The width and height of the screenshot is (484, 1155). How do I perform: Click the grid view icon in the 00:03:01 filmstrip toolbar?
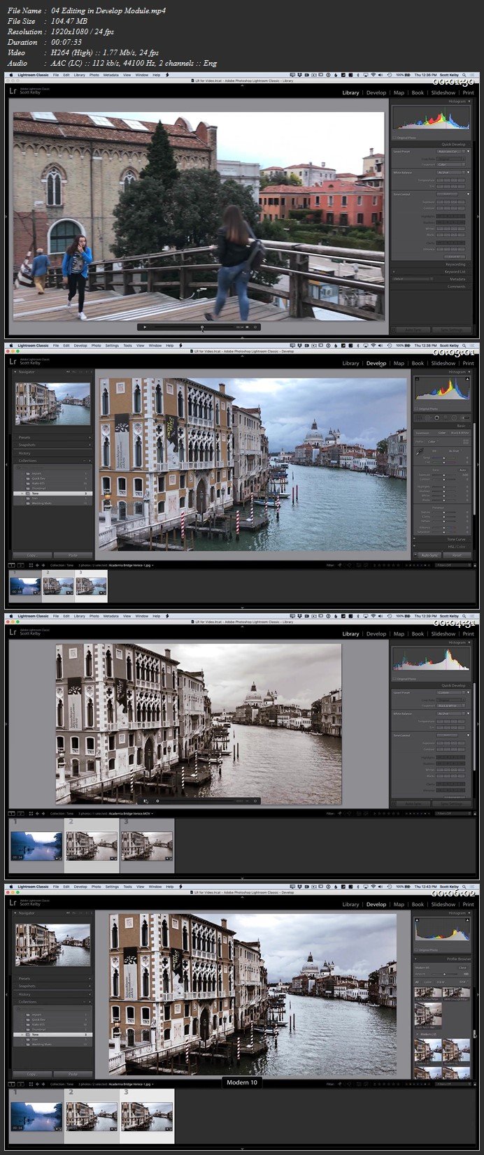(31, 564)
